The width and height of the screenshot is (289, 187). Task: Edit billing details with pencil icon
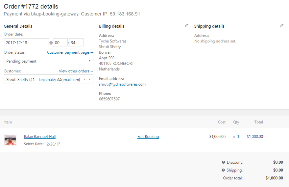(187, 25)
